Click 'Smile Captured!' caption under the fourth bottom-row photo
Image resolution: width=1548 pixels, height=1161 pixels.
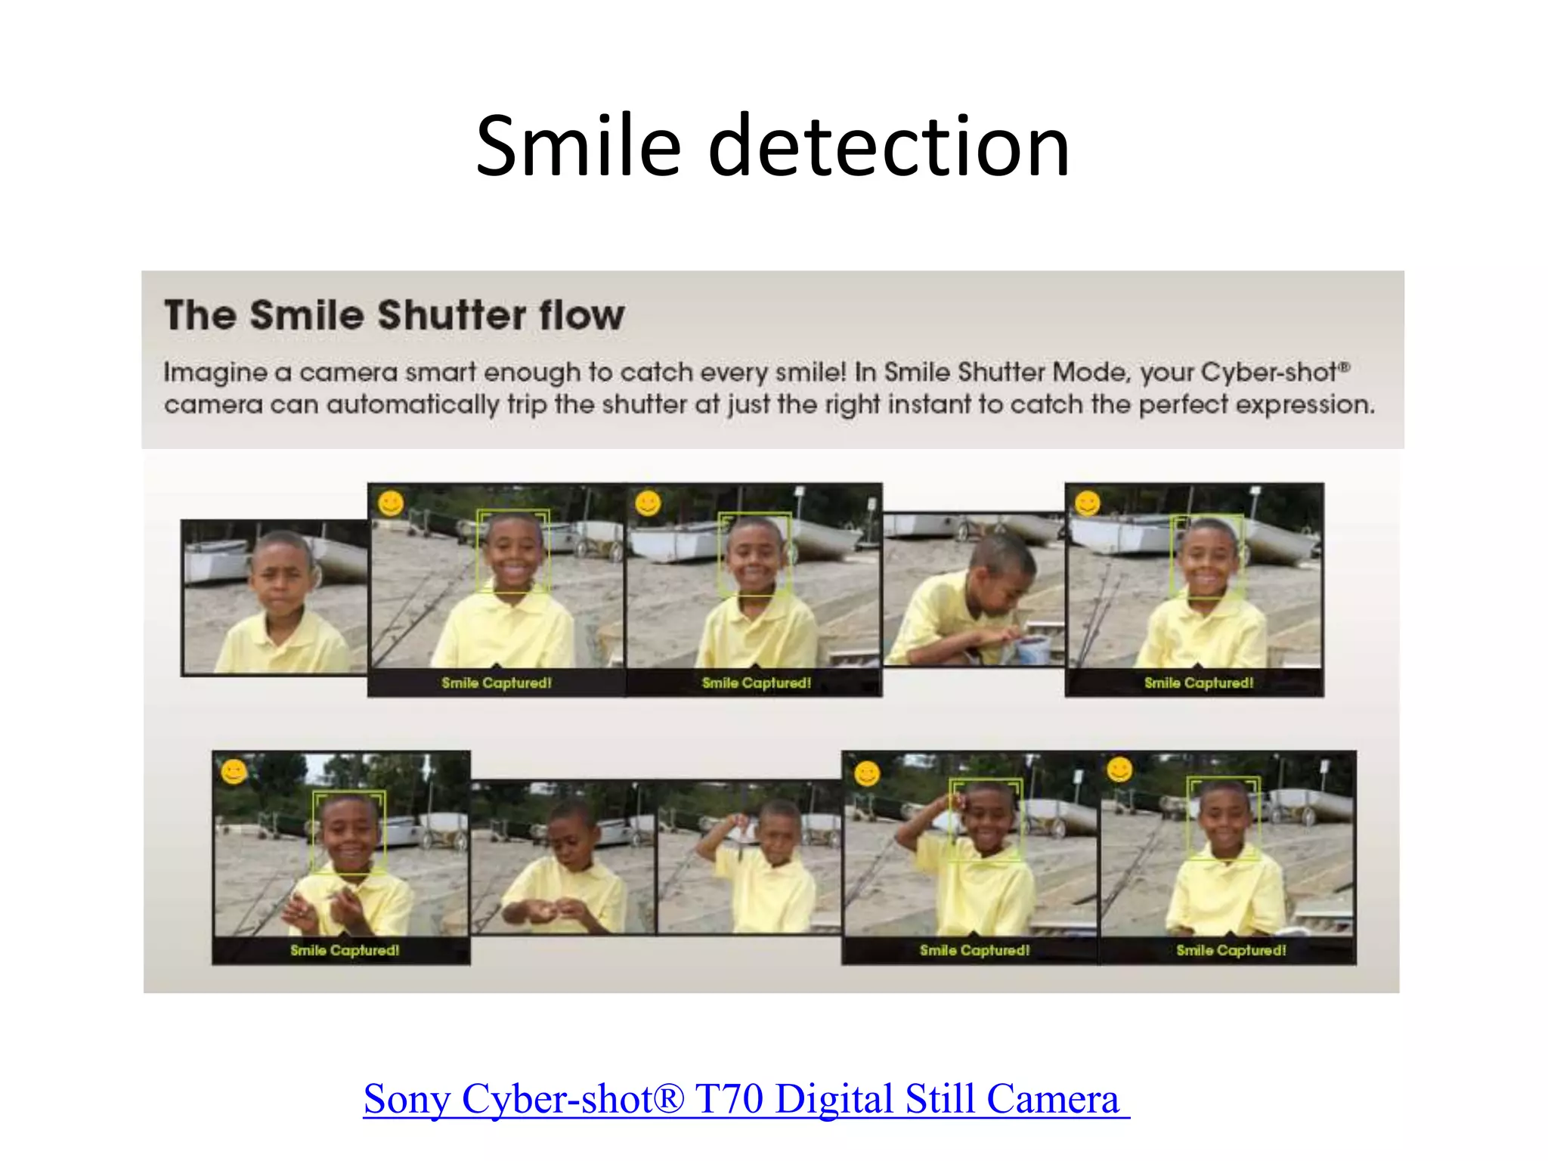coord(975,950)
